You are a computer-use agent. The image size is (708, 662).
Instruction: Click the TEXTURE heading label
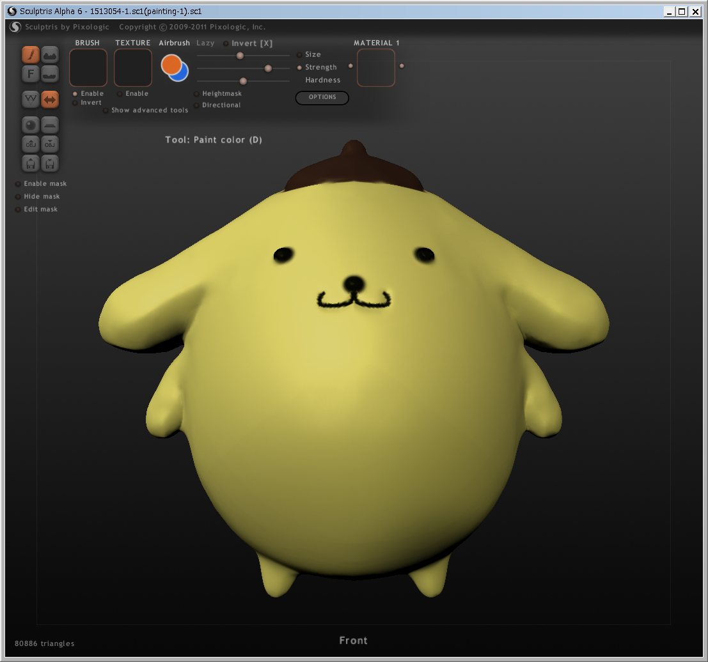(x=133, y=43)
